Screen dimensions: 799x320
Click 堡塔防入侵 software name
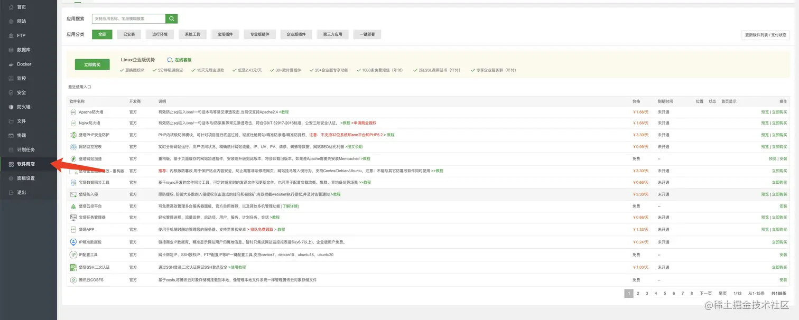point(89,194)
